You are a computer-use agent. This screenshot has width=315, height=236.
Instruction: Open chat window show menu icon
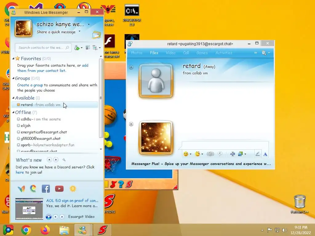click(x=264, y=53)
